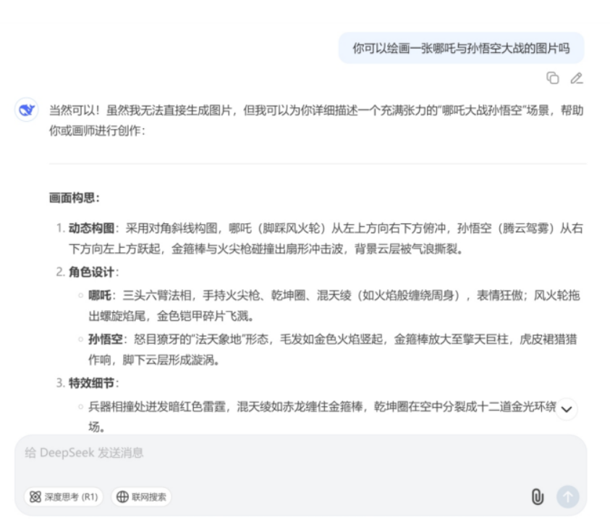Click the bold label 角色设计
The height and width of the screenshot is (526, 610).
pos(91,272)
